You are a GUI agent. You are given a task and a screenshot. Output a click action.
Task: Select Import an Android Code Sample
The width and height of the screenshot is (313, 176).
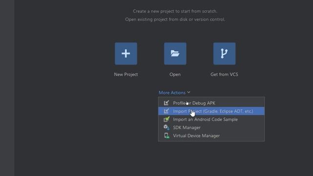pyautogui.click(x=211, y=119)
